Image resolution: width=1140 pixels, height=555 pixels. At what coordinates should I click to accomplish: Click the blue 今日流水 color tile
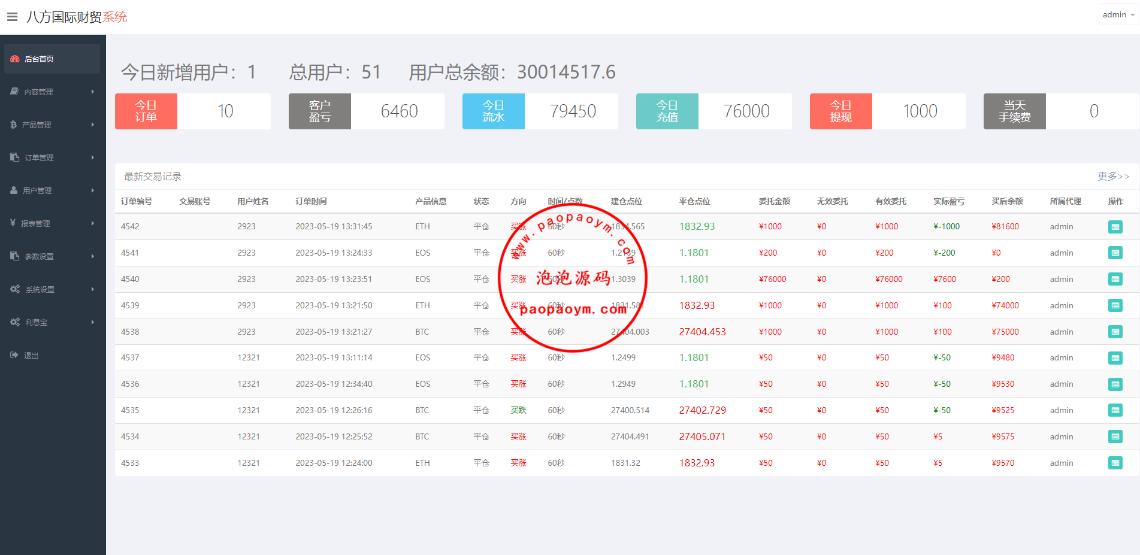pyautogui.click(x=494, y=111)
